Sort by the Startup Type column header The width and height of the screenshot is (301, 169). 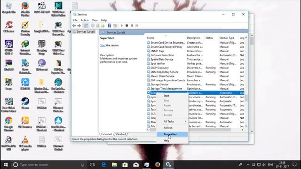(x=227, y=38)
